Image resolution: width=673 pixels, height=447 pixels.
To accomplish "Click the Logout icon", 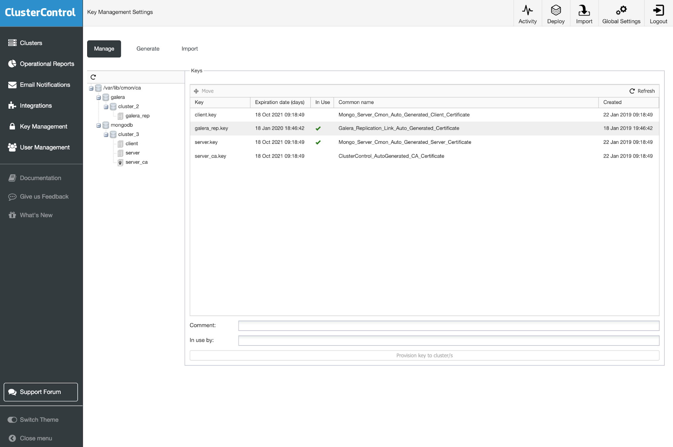I will (x=658, y=10).
